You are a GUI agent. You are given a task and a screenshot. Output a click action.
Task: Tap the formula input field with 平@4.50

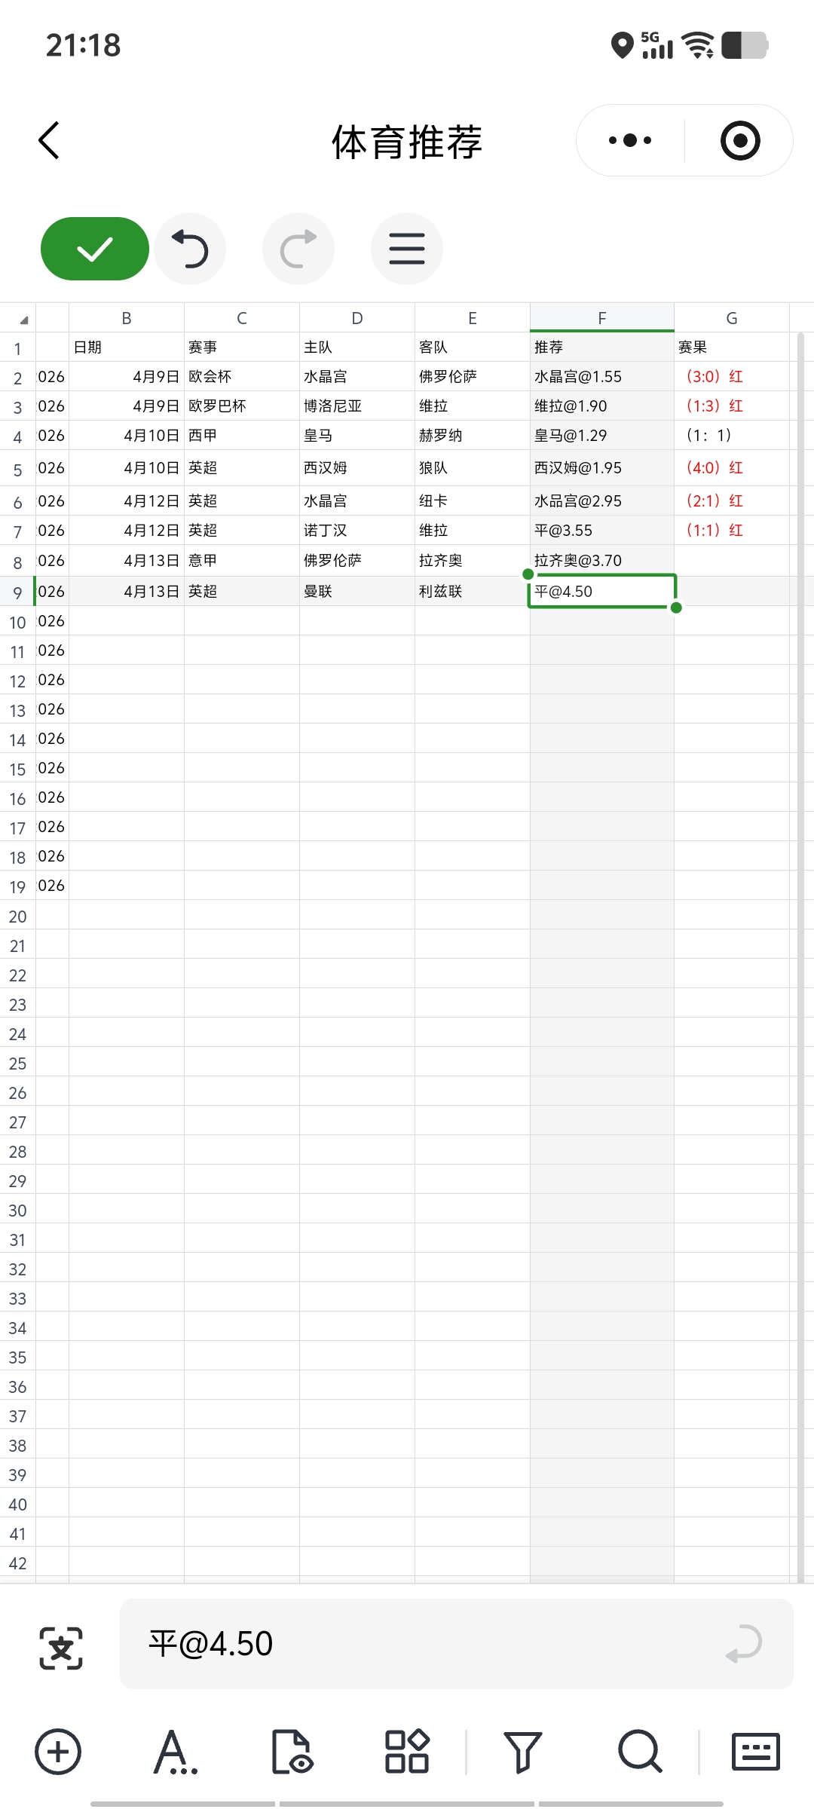422,1644
